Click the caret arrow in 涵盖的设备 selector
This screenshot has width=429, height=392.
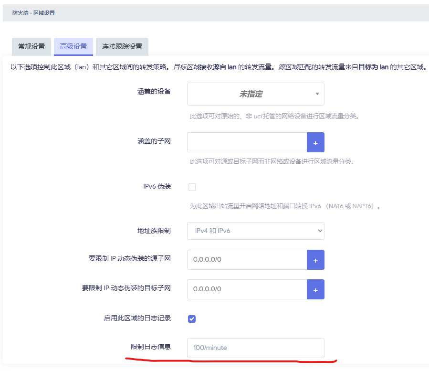tap(317, 94)
